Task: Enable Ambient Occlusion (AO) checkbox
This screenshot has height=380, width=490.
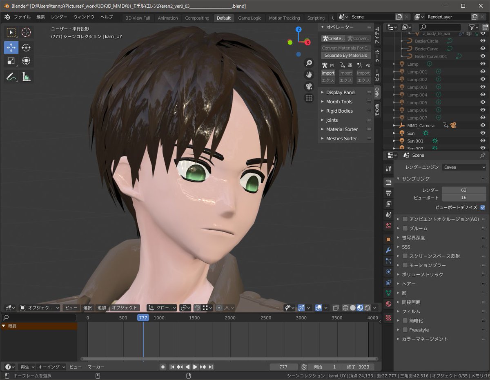Action: pos(405,219)
